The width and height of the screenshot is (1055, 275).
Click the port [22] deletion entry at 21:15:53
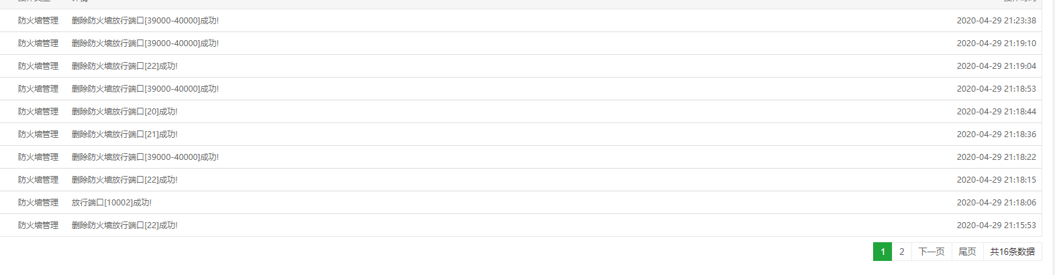click(x=125, y=225)
